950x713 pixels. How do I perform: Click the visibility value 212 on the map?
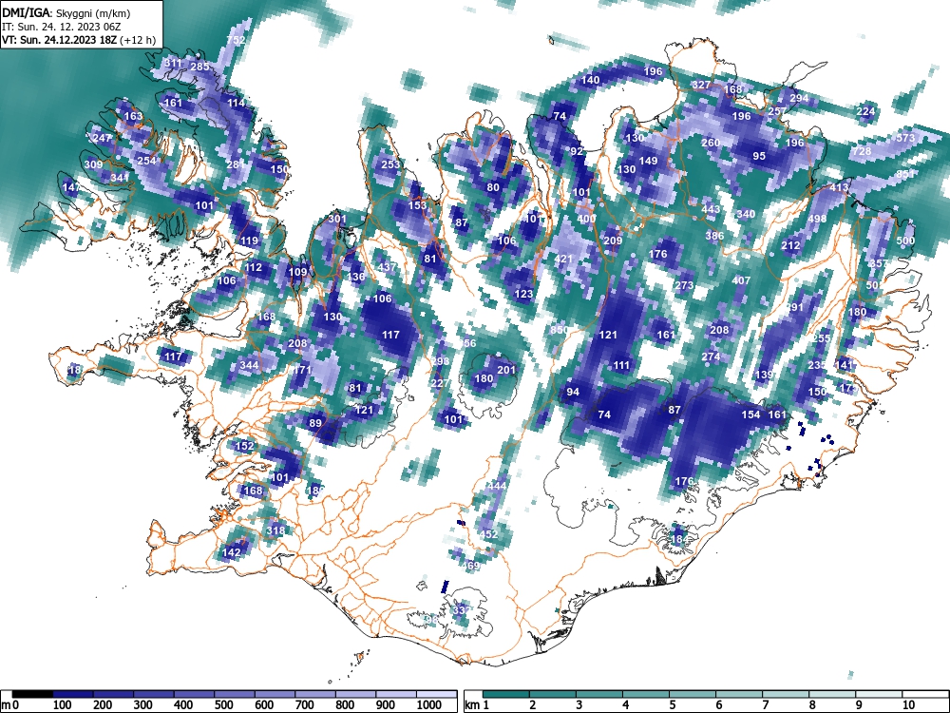pos(790,245)
